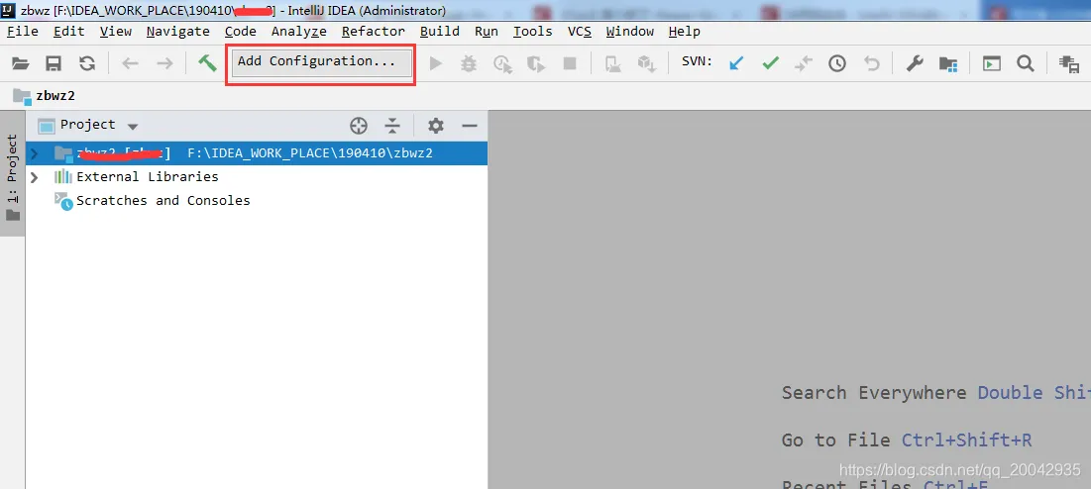1091x489 pixels.
Task: Open the Help menu
Action: 685,32
